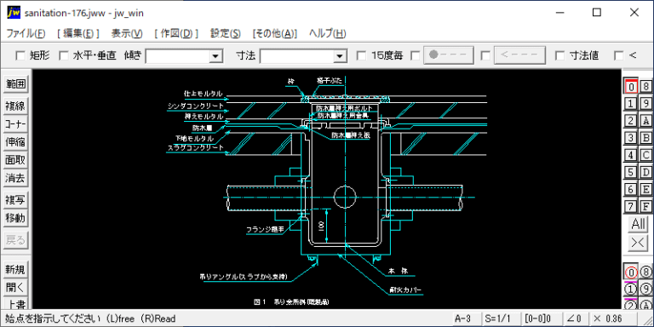
Task: Select layer F square button
Action: tap(646, 206)
